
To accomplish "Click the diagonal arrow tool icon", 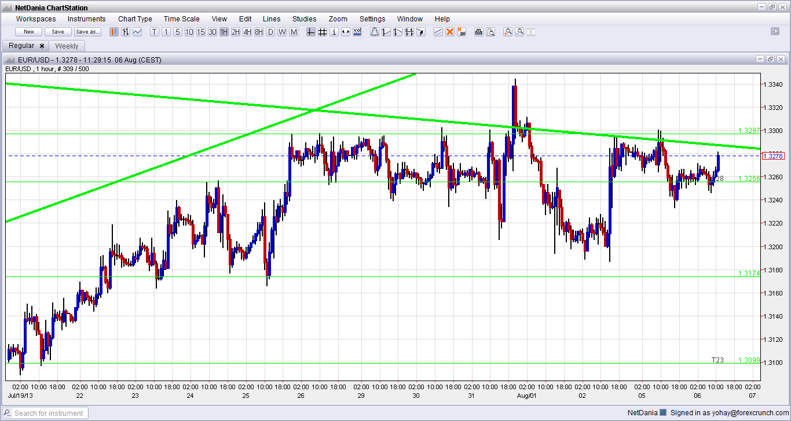I will 421,32.
